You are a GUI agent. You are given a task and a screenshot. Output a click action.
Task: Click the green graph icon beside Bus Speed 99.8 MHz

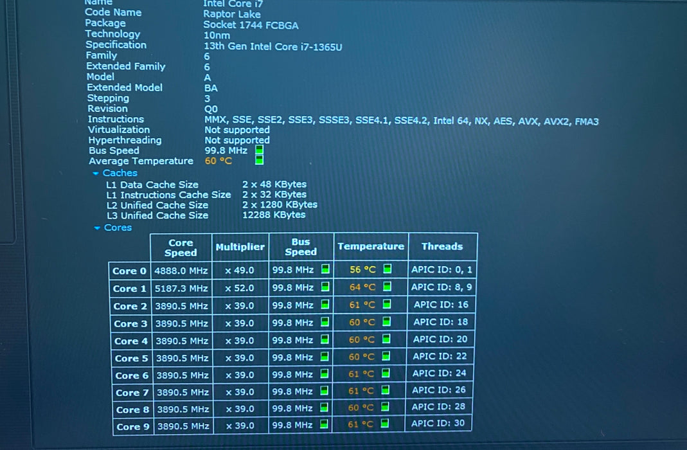click(x=260, y=150)
